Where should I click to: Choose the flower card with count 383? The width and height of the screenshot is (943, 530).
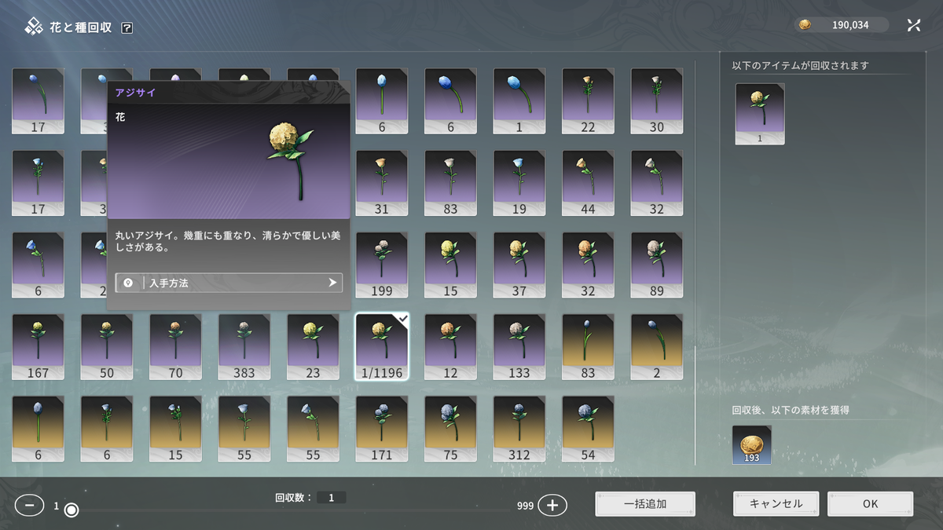tap(244, 347)
